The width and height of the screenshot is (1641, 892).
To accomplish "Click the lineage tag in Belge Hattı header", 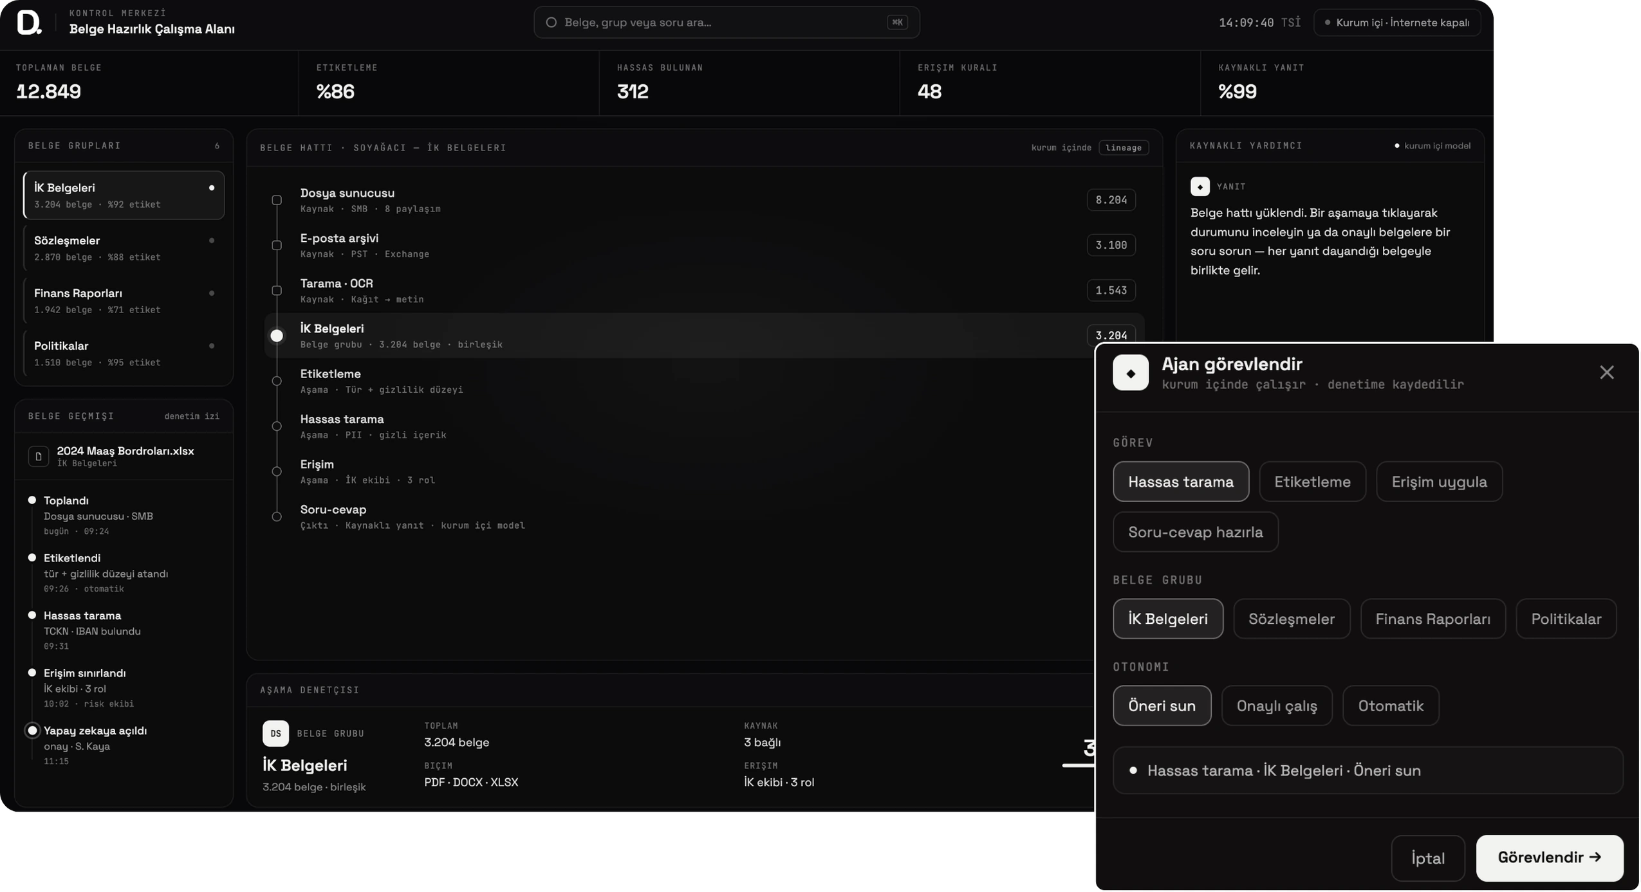I will pyautogui.click(x=1123, y=148).
